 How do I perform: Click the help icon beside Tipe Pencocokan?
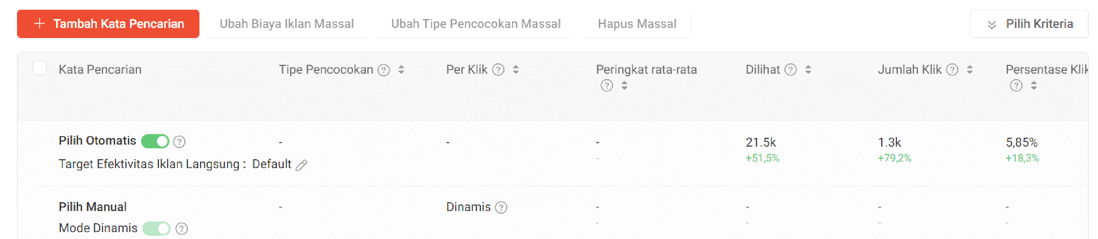coord(383,70)
